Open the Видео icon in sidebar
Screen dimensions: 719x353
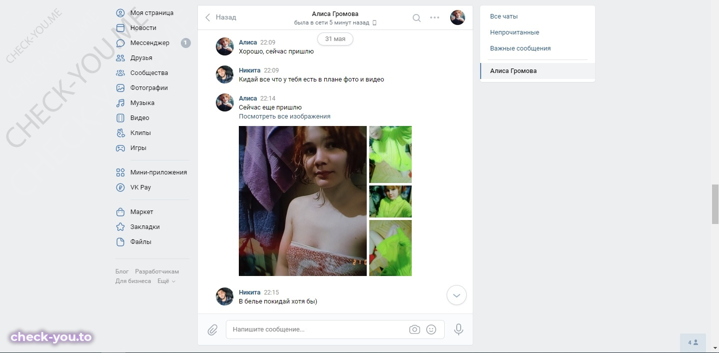pos(120,118)
